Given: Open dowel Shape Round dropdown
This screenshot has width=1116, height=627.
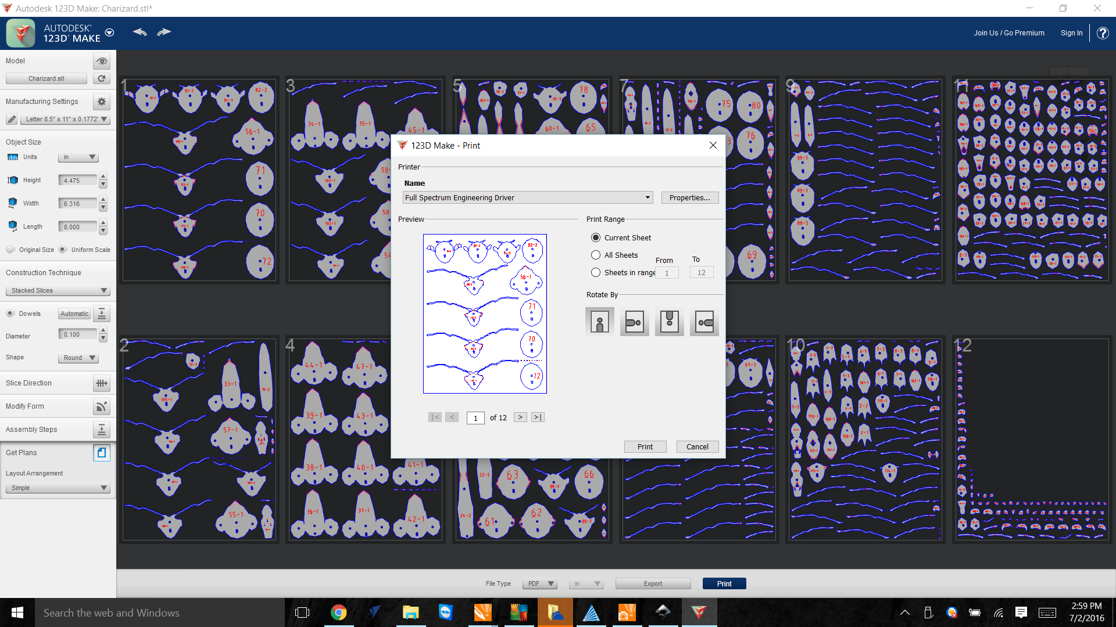Looking at the screenshot, I should 78,358.
